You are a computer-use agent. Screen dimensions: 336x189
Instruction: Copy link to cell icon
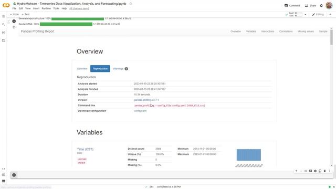tap(306, 171)
